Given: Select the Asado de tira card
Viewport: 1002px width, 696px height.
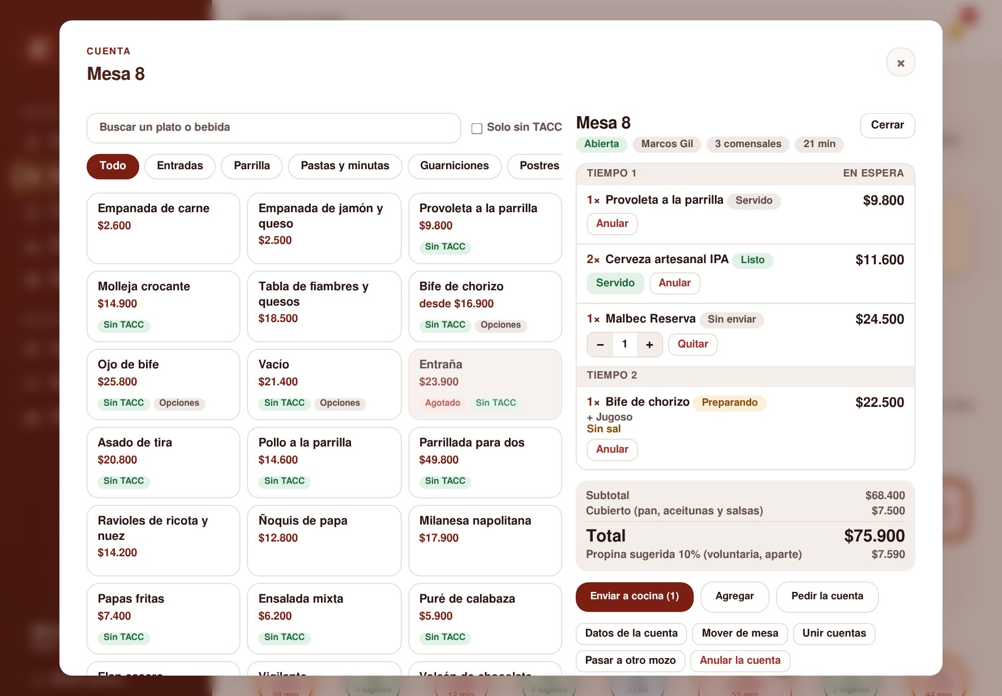Looking at the screenshot, I should tap(164, 463).
